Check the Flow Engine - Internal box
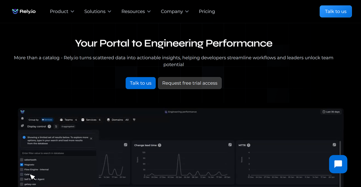This screenshot has width=361, height=187. [22, 169]
